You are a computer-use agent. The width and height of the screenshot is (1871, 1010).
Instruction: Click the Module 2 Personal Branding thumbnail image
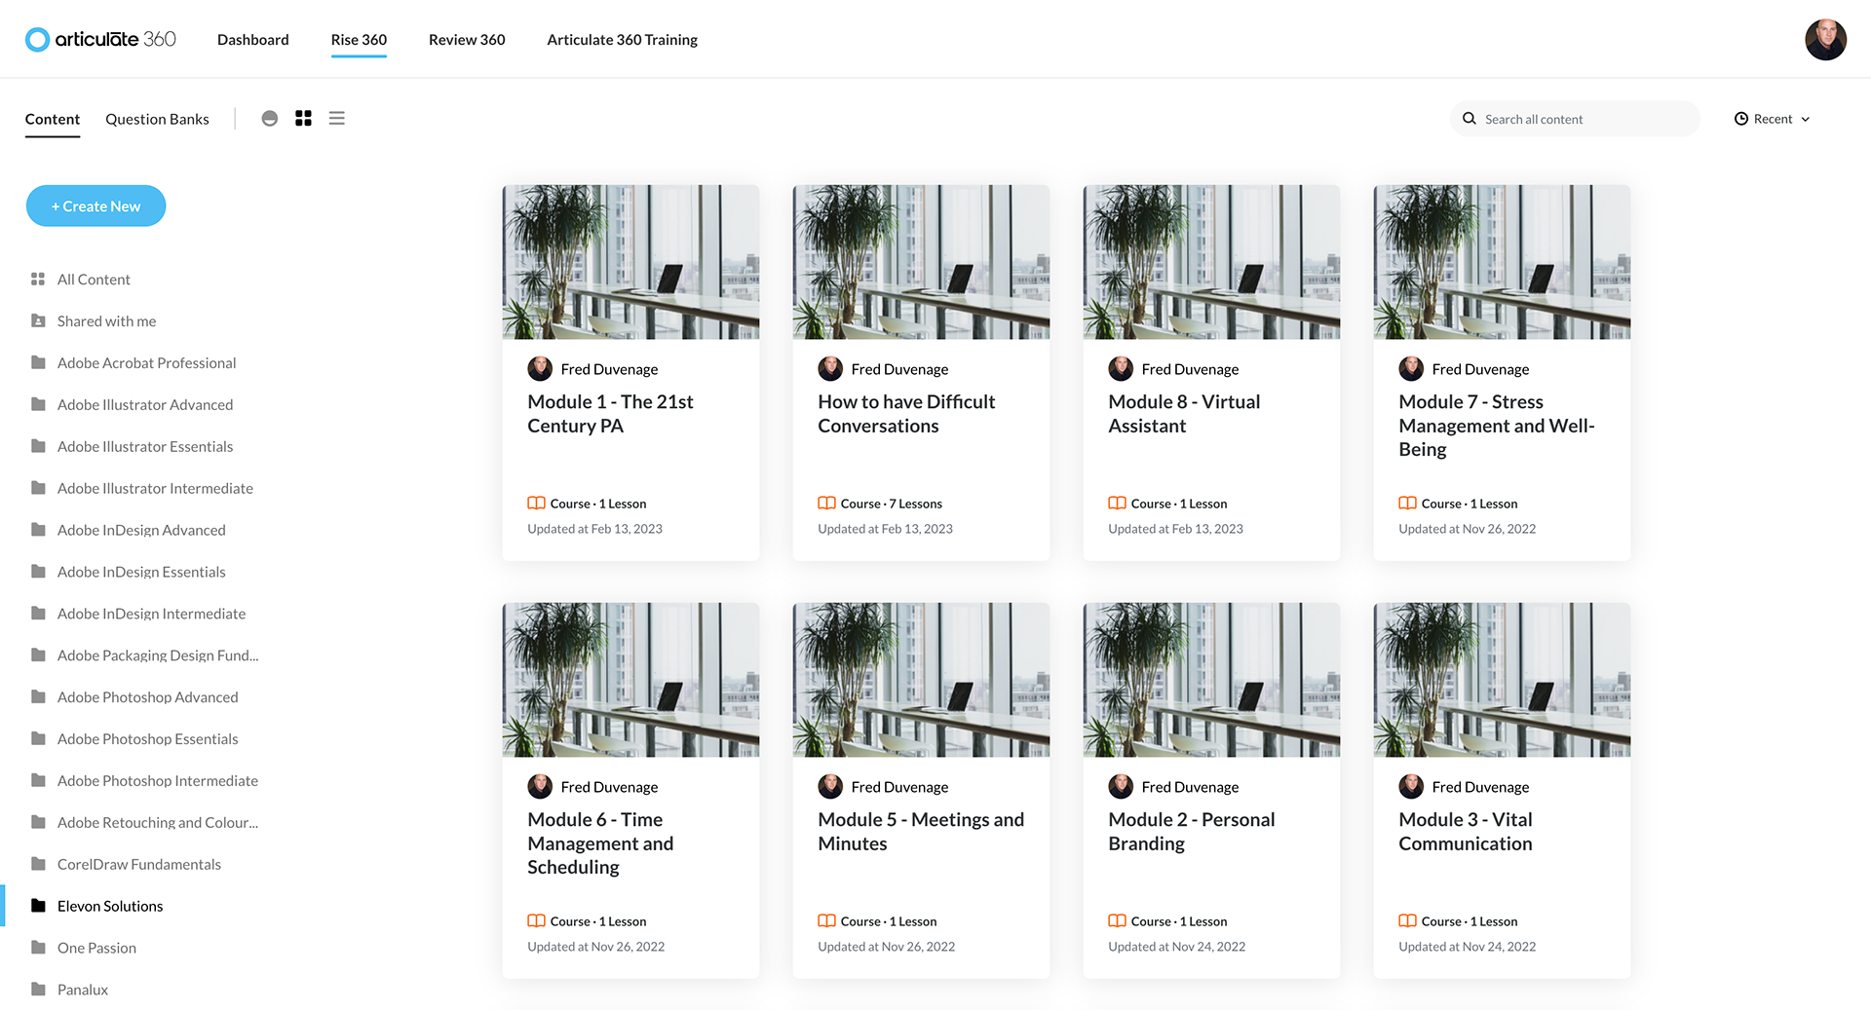(x=1211, y=680)
